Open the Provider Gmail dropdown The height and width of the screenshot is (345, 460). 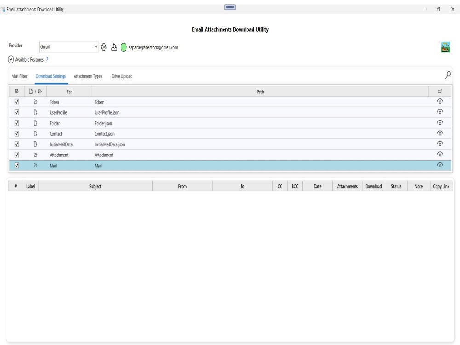coord(69,47)
